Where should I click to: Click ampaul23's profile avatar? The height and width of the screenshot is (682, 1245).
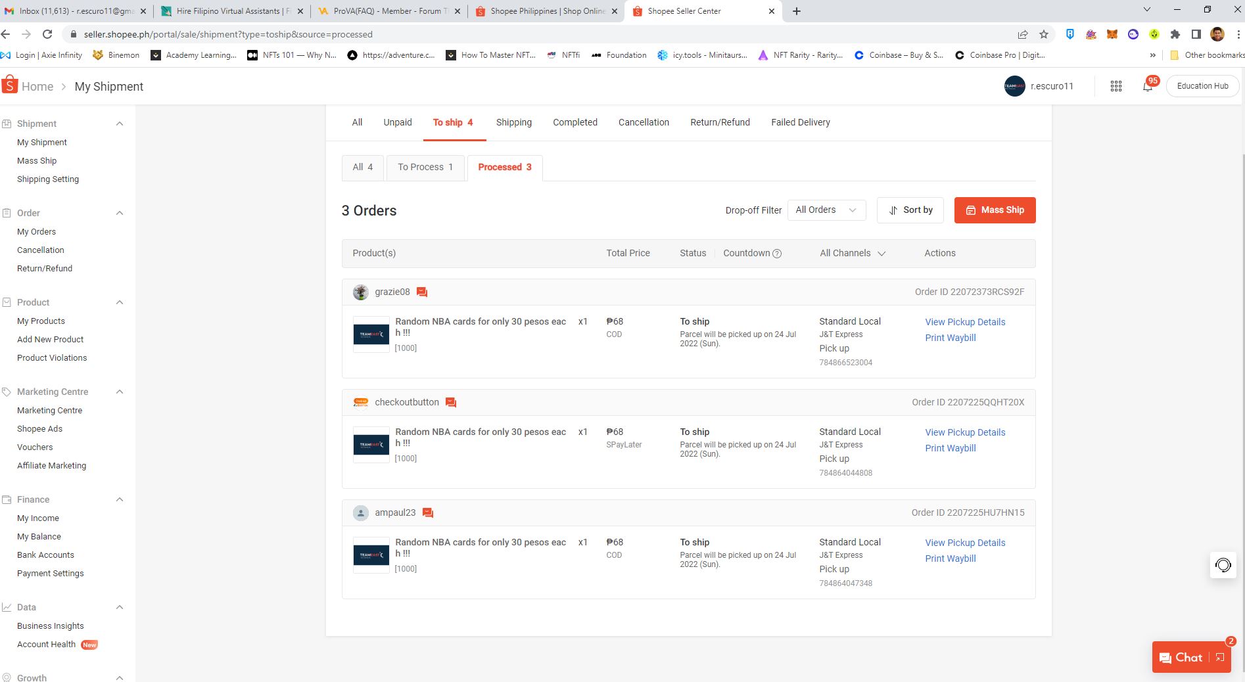(x=361, y=513)
